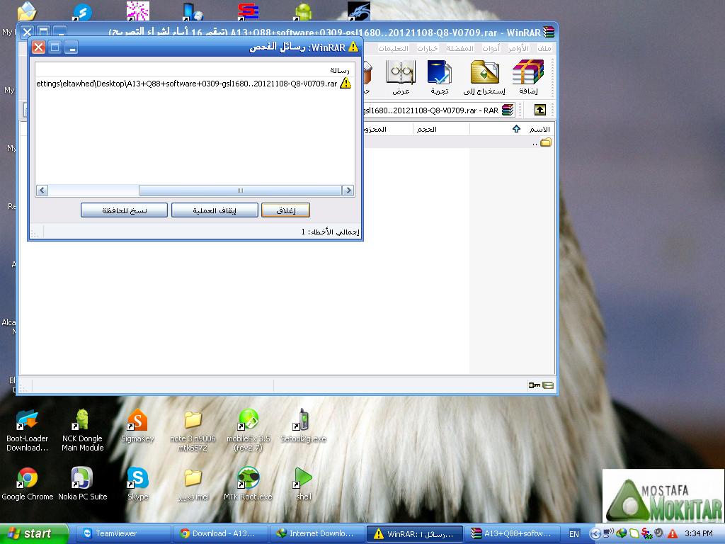Open the MTK Root.exe desktop shortcut

tap(248, 484)
